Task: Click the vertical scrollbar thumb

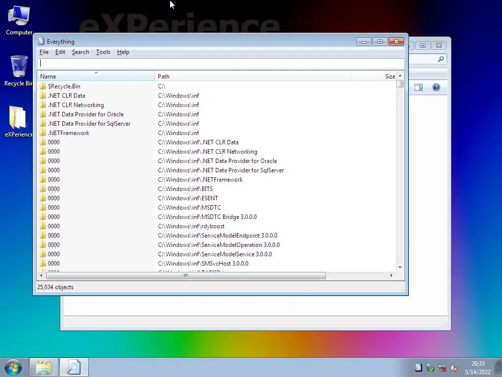Action: coord(400,83)
